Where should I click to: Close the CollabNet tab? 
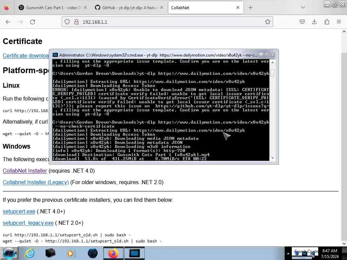tap(238, 8)
